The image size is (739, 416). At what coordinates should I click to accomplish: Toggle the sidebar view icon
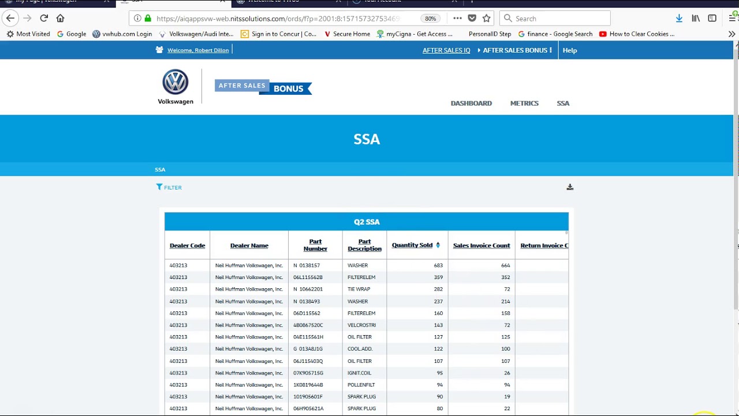tap(712, 18)
